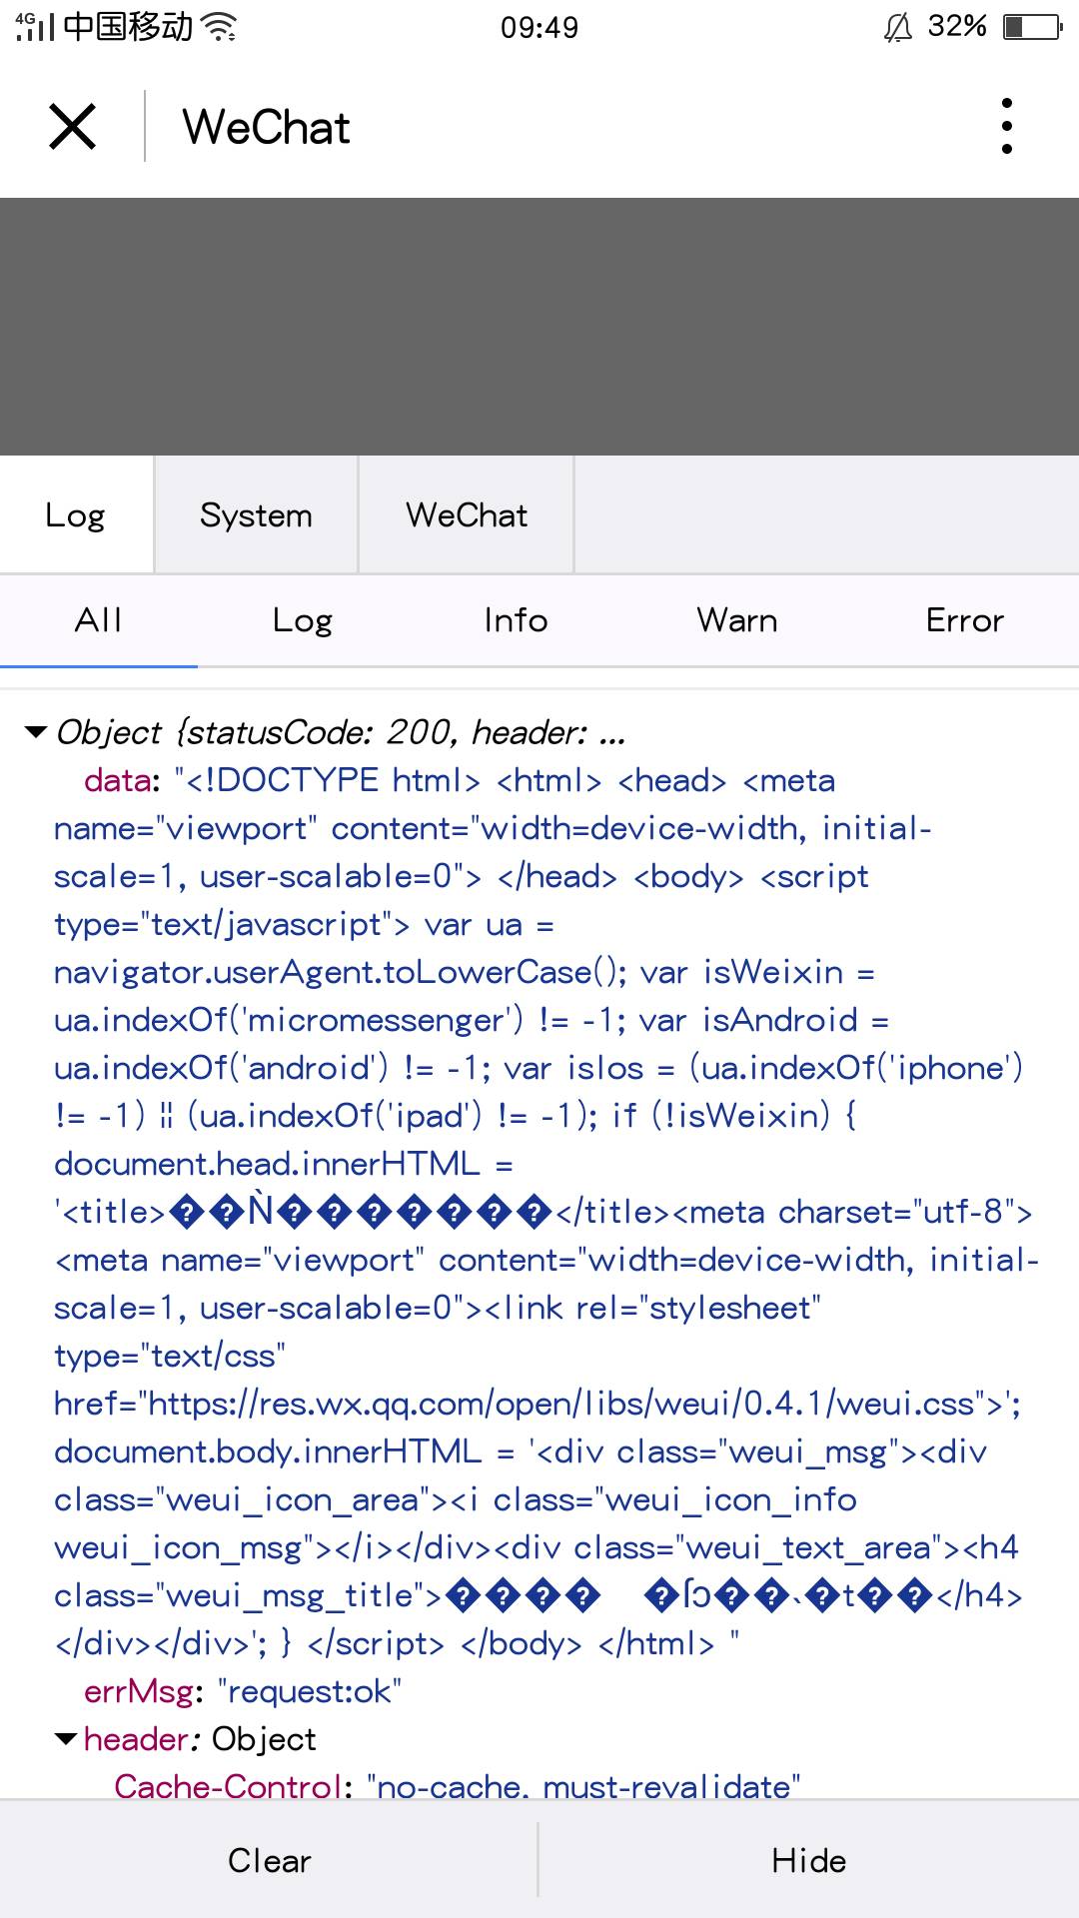Screen dimensions: 1079x1918
Task: Clear the console output
Action: [x=269, y=1860]
